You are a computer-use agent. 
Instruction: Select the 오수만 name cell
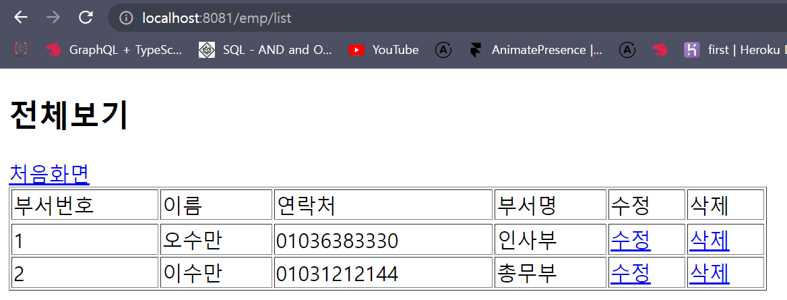coord(216,239)
